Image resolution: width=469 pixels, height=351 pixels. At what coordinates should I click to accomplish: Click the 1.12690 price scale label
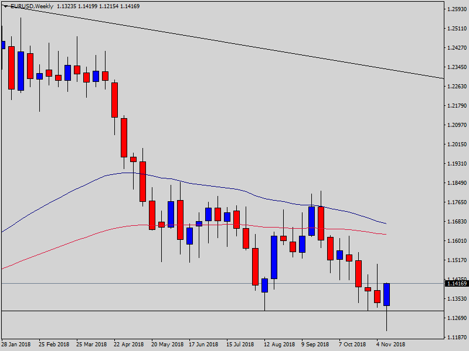point(457,318)
